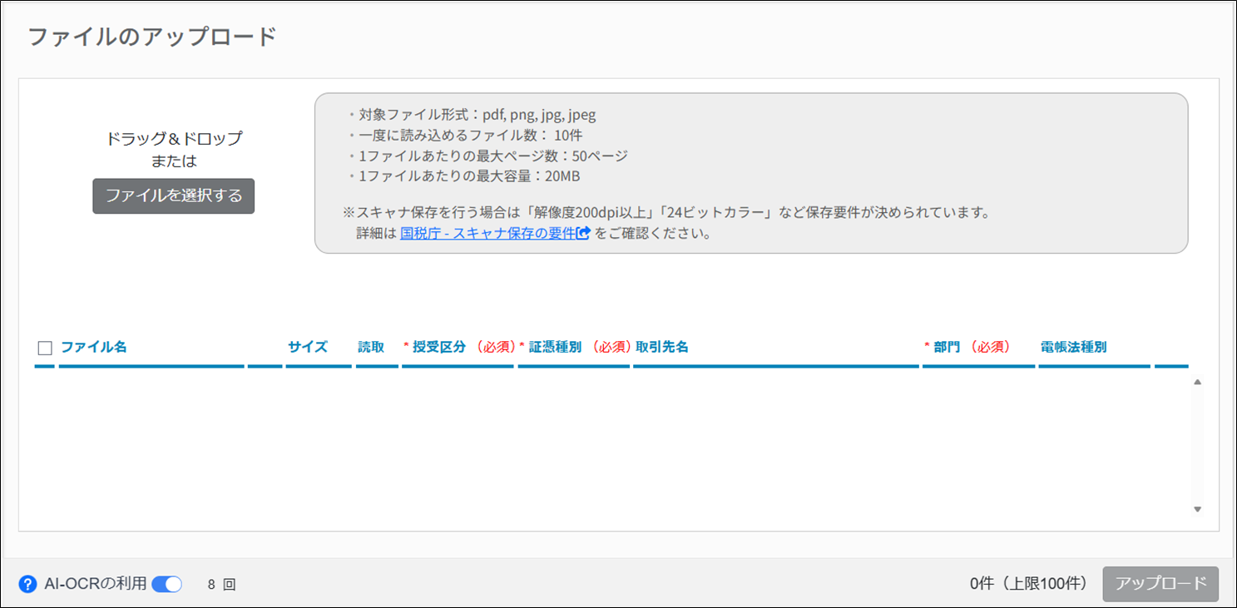The width and height of the screenshot is (1237, 608).
Task: Click the scroll down arrow of the file list
Action: pyautogui.click(x=1197, y=509)
